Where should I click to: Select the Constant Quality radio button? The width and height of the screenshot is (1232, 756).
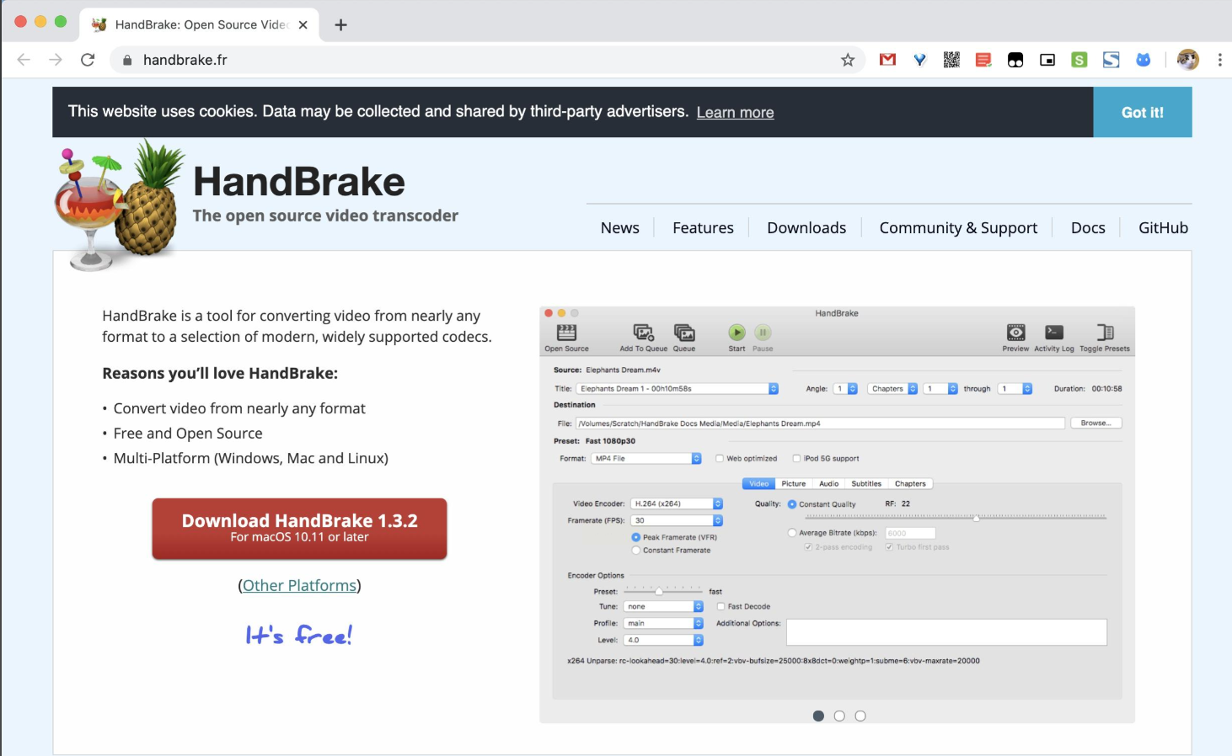pos(792,504)
